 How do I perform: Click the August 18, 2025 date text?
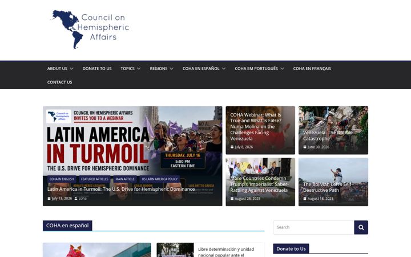click(x=320, y=199)
